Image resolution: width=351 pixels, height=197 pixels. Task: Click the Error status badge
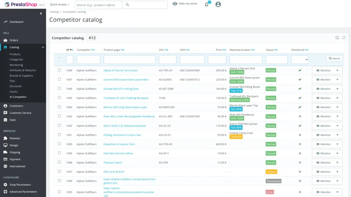coord(270,192)
